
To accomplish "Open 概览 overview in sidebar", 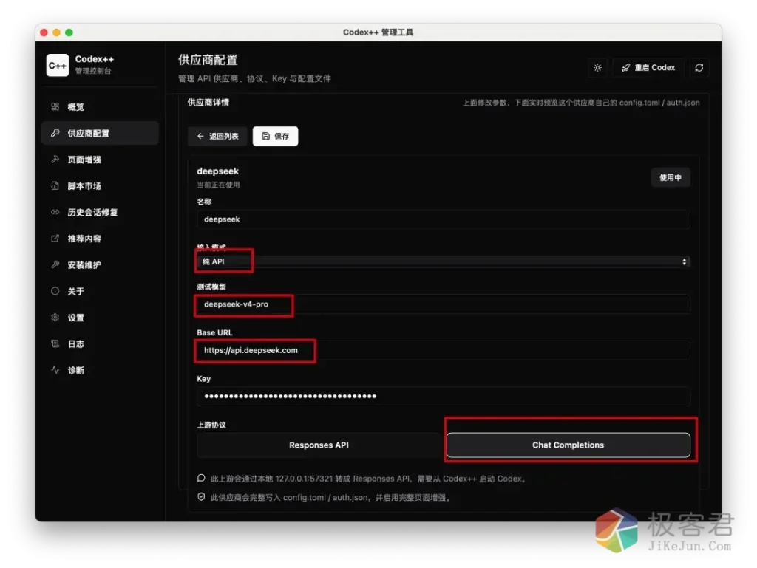I will pyautogui.click(x=100, y=106).
